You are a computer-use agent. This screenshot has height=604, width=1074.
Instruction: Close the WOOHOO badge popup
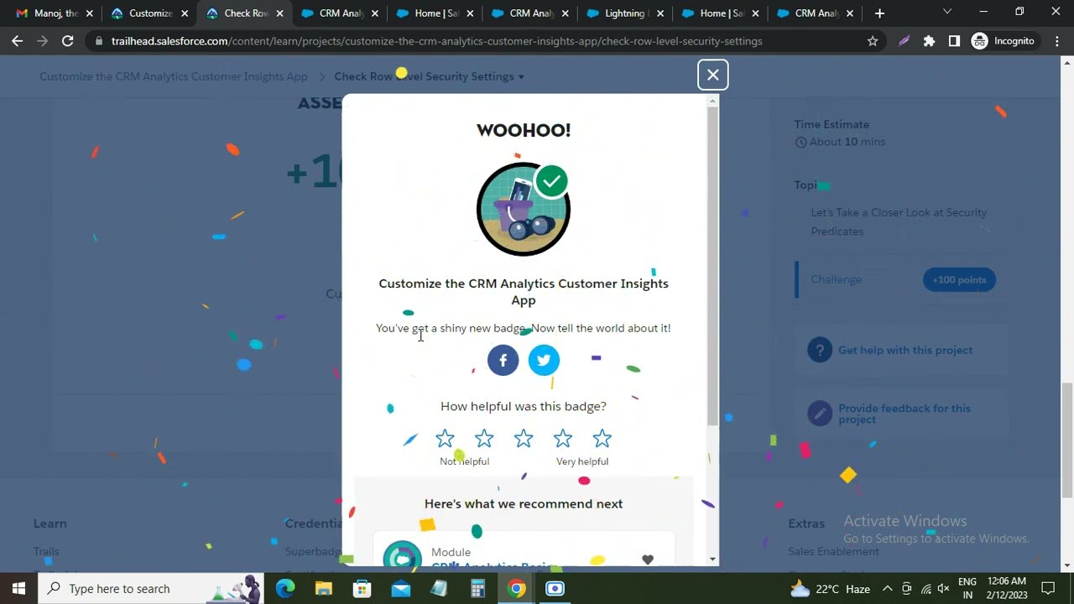pyautogui.click(x=712, y=75)
